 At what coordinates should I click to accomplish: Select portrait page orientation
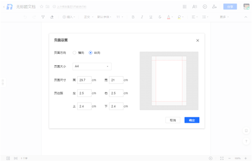coord(90,53)
